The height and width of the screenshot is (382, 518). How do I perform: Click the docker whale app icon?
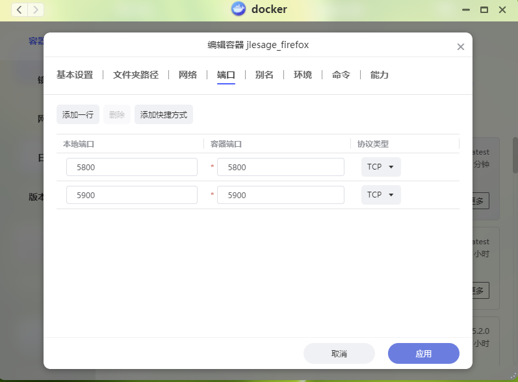pos(239,10)
